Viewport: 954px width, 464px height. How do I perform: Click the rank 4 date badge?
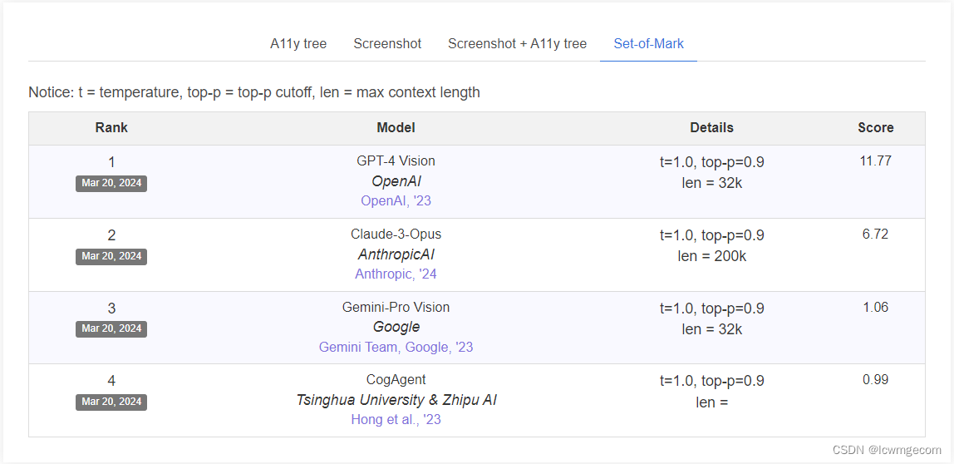tap(111, 402)
